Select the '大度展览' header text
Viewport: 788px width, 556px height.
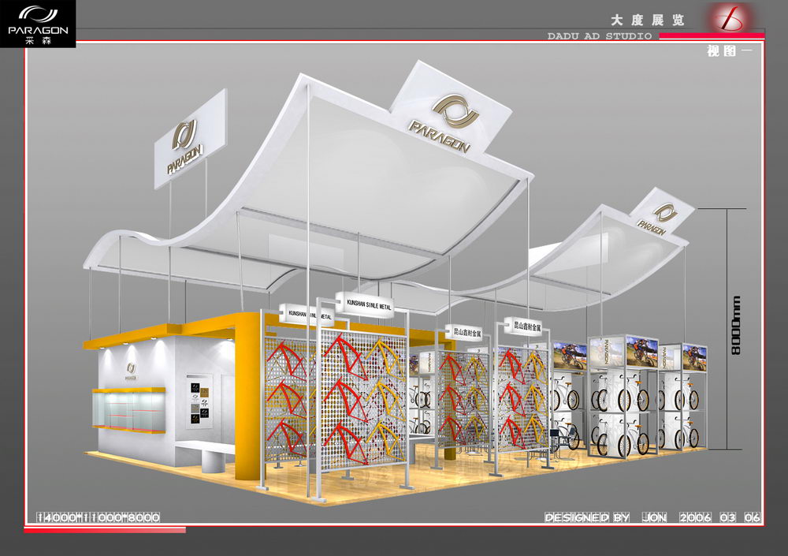pos(647,21)
